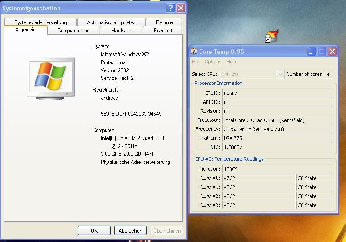Click the Core #3 temperature field

tap(259, 205)
